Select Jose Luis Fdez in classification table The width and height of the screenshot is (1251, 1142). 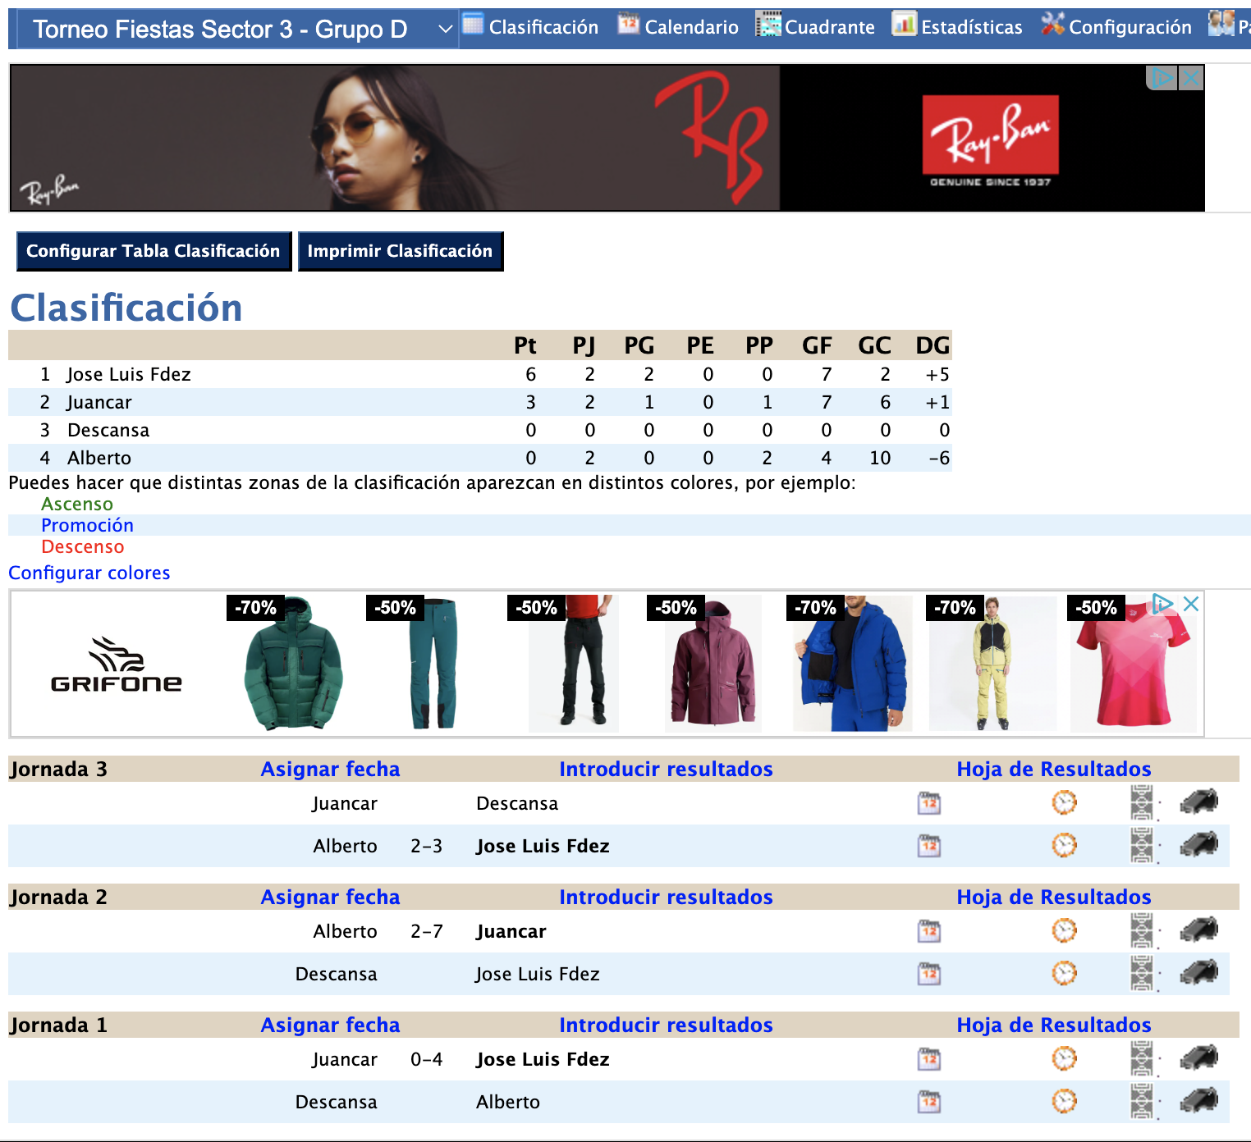click(129, 374)
